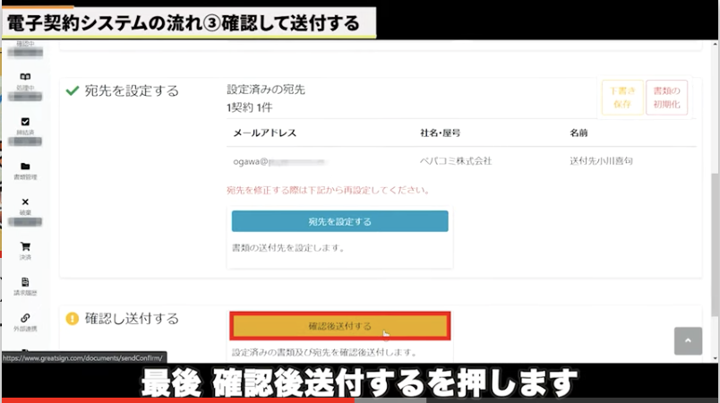Click the 下書き保存 button

pyautogui.click(x=621, y=97)
